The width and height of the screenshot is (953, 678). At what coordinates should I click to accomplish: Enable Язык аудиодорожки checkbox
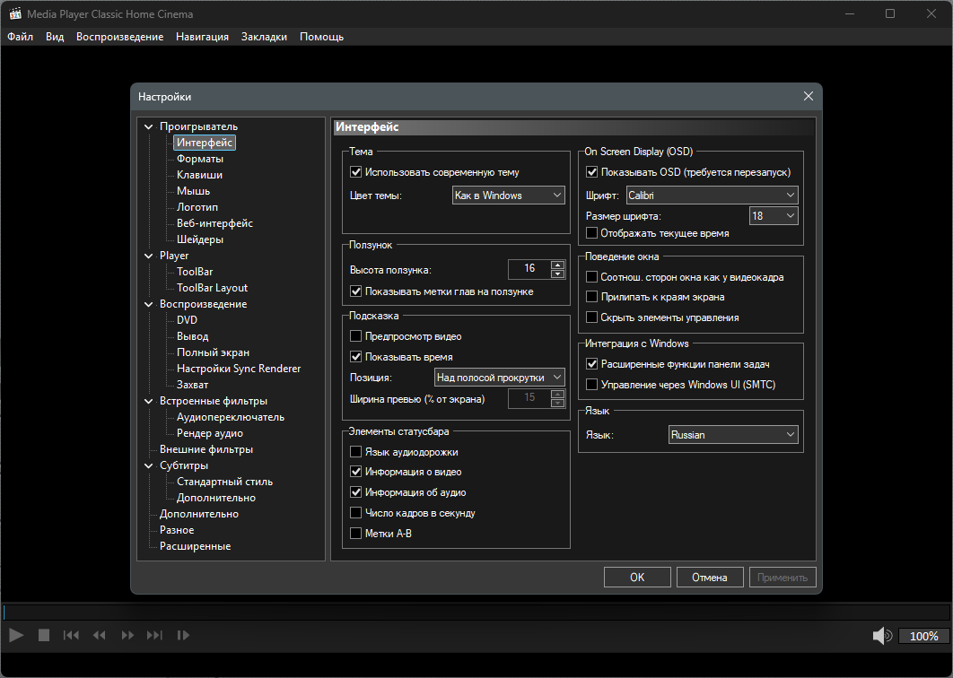[356, 451]
